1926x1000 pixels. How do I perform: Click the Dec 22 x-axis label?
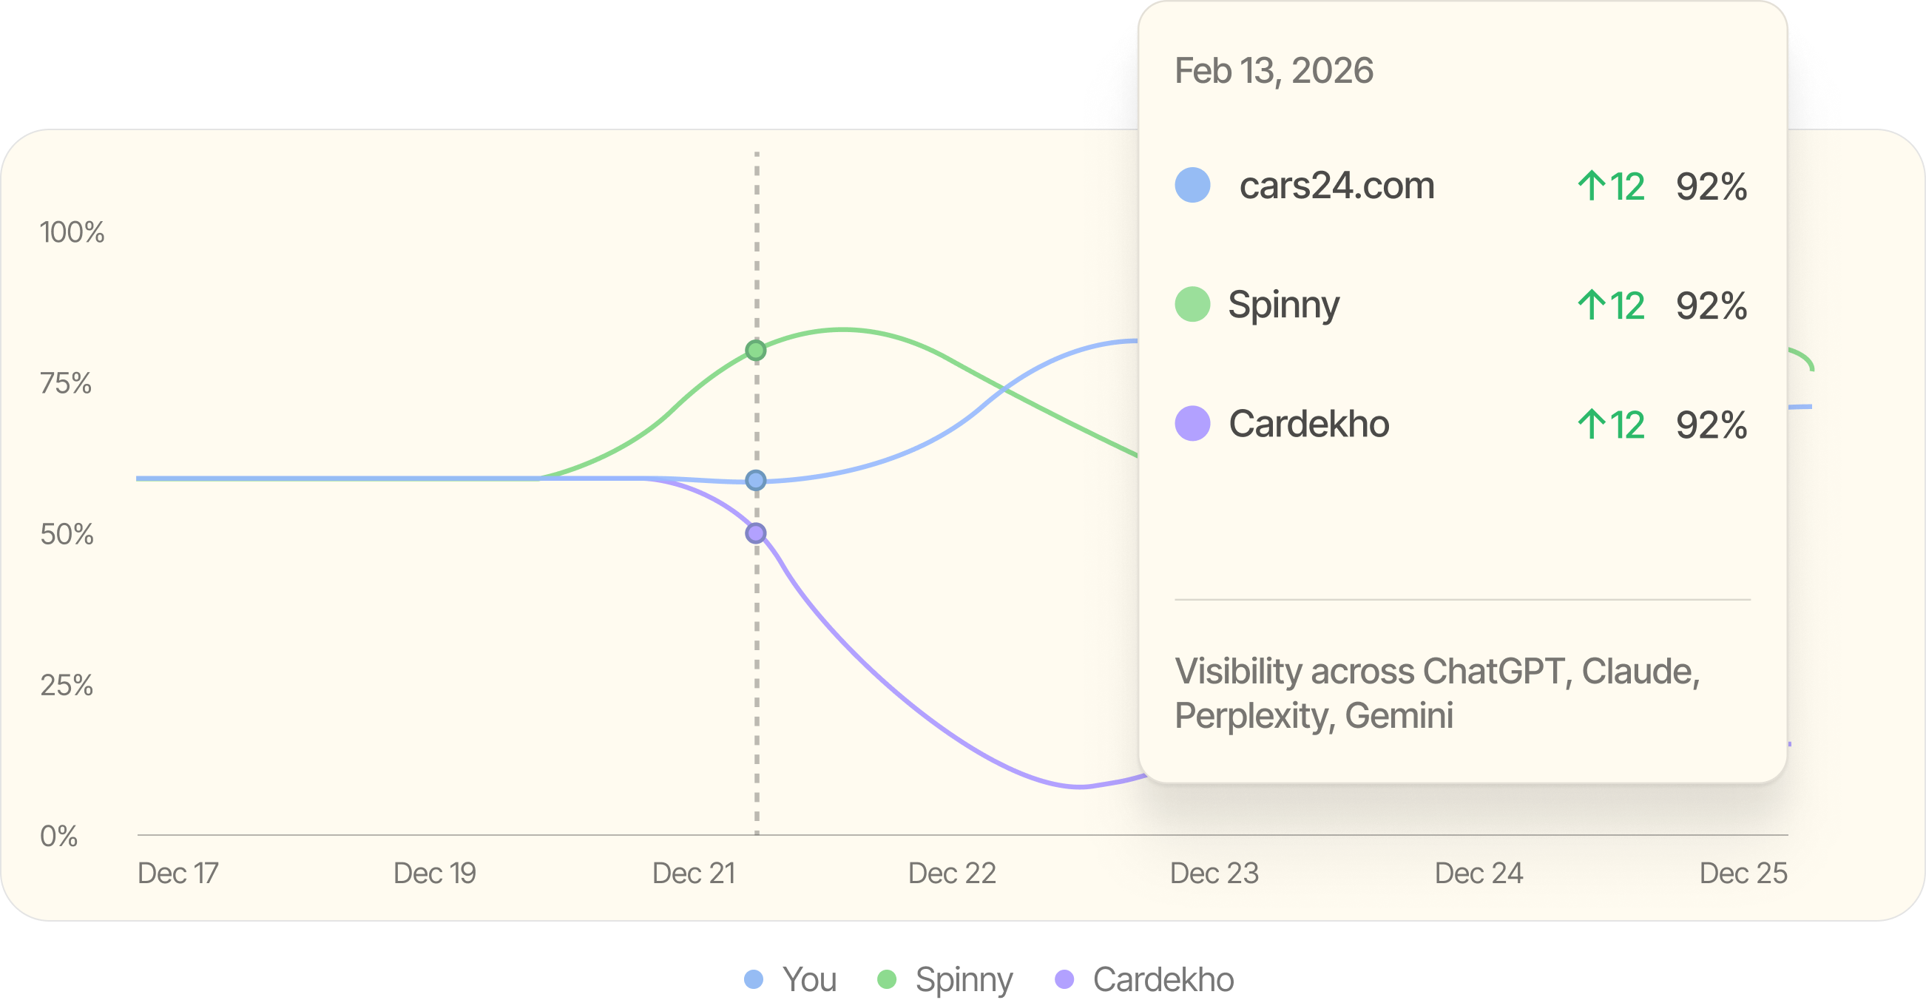(952, 873)
